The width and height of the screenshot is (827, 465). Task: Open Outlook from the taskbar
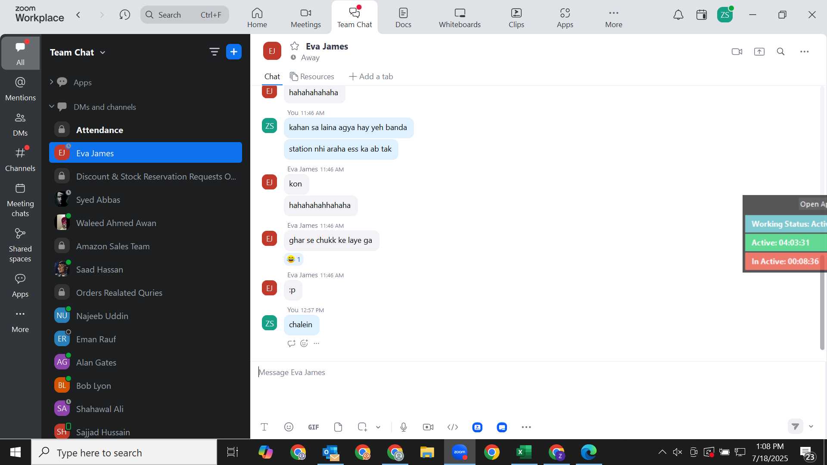point(331,452)
